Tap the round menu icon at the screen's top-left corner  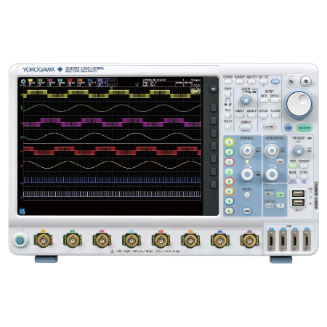click(23, 81)
